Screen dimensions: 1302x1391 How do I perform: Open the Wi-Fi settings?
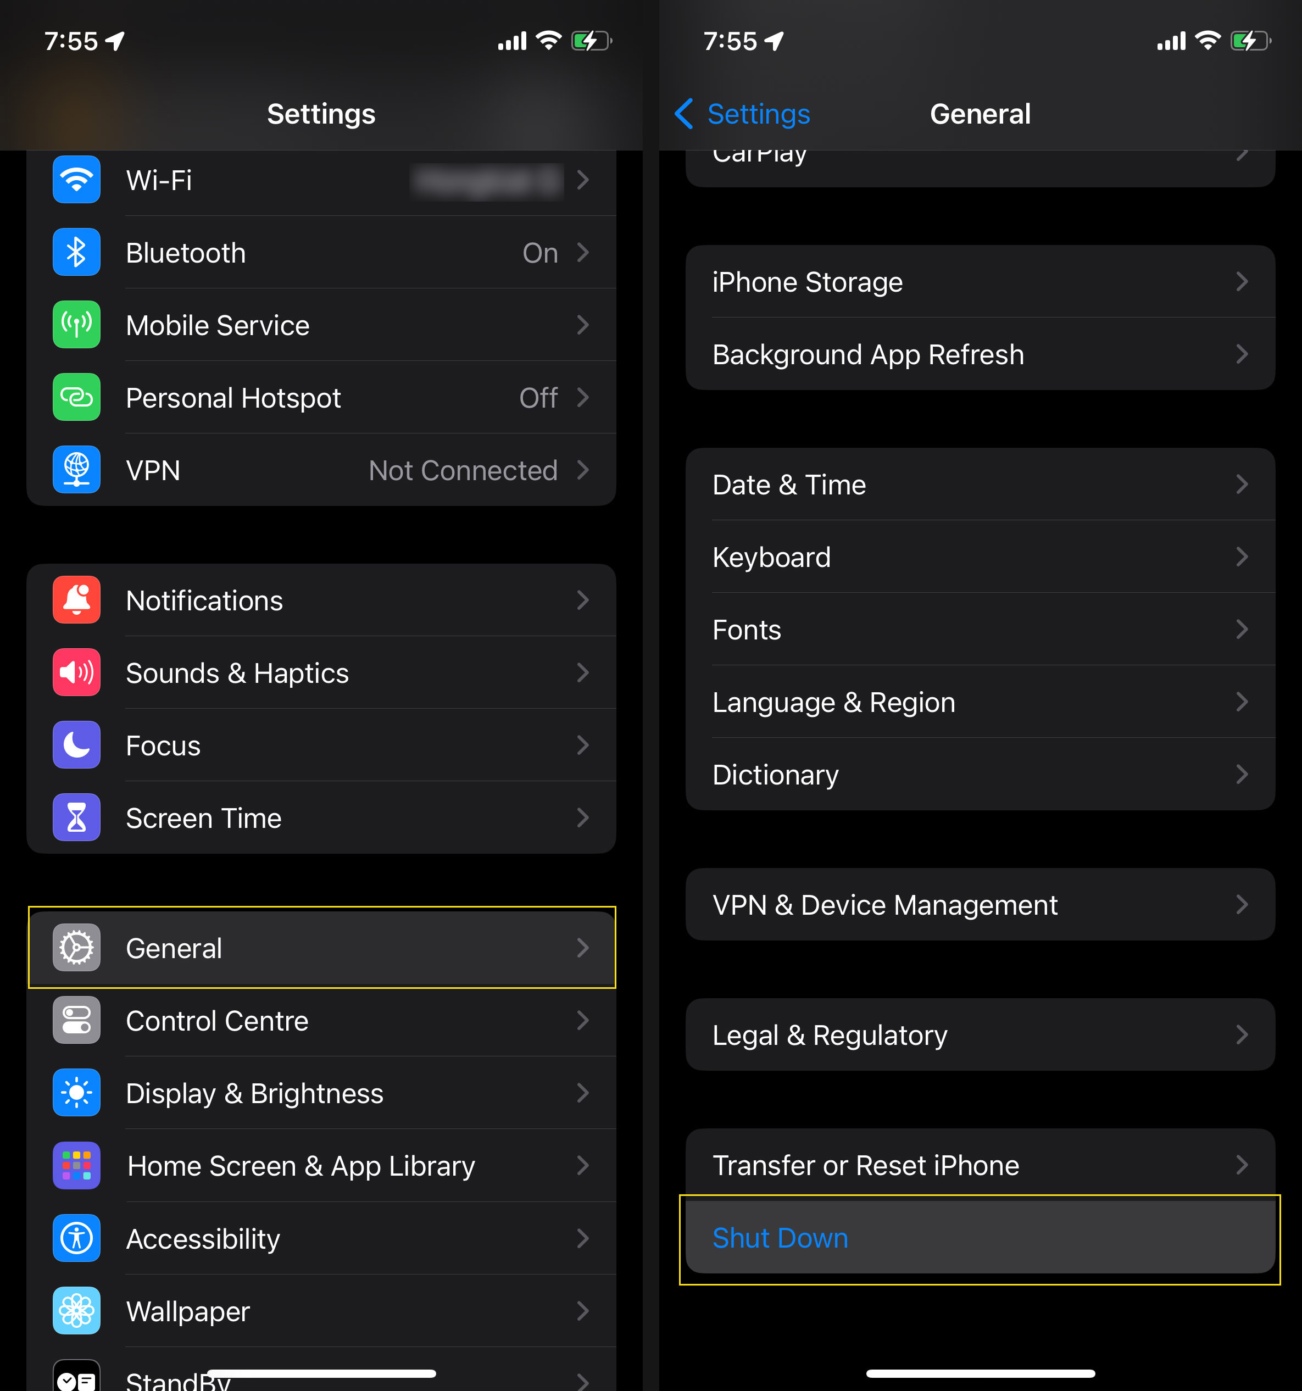[x=324, y=180]
